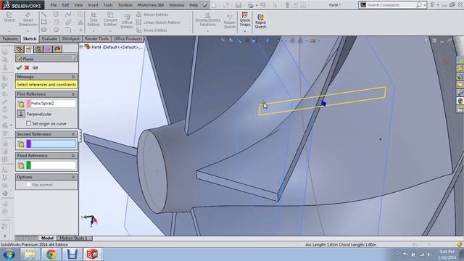Switch to the Features tab
The image size is (464, 261).
coord(10,38)
